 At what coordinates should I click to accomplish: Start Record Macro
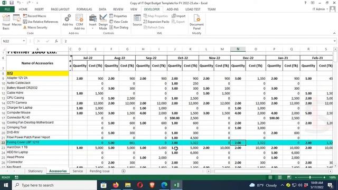click(34, 16)
